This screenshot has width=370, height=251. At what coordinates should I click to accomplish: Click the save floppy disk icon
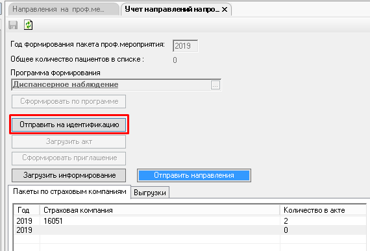(x=13, y=25)
